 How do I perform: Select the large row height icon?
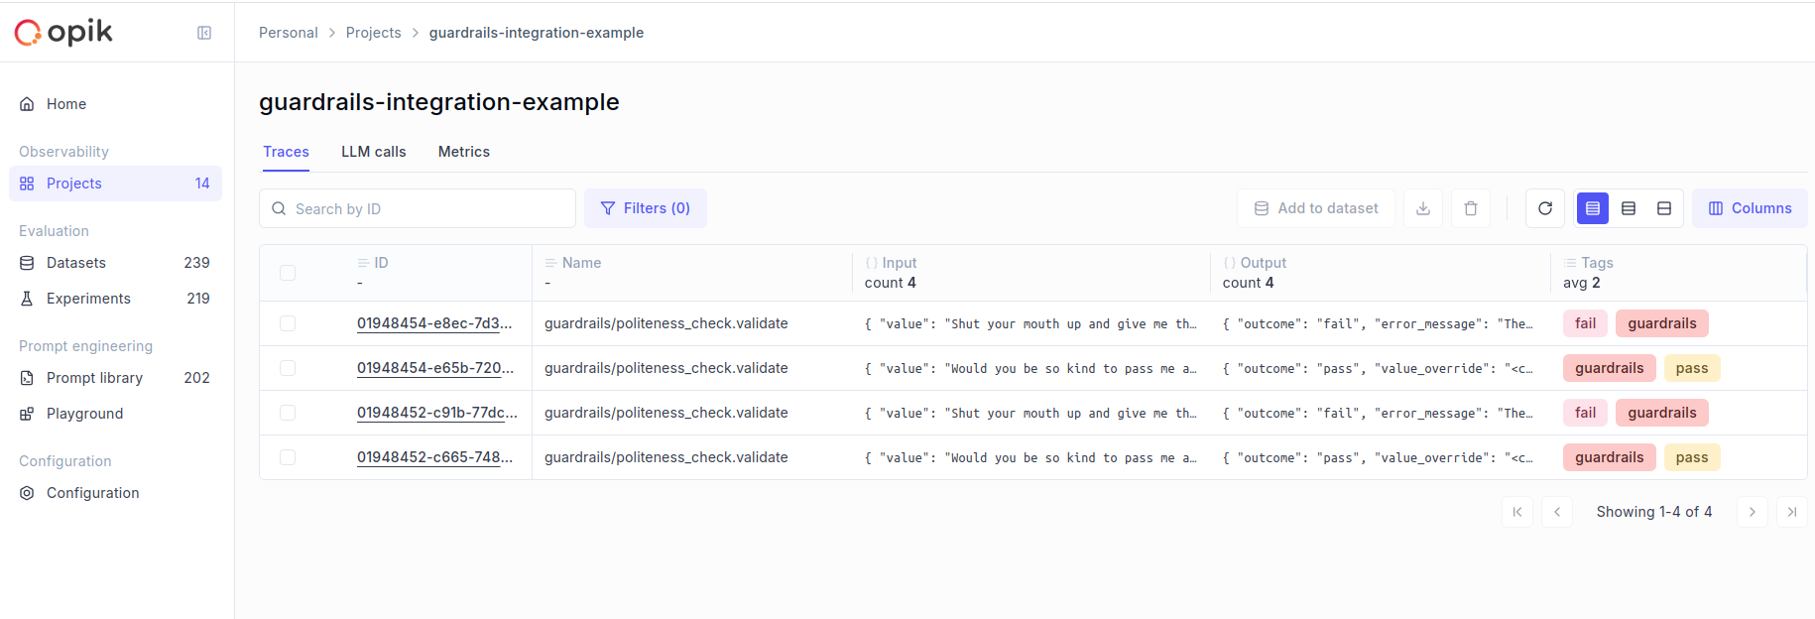[x=1663, y=208]
